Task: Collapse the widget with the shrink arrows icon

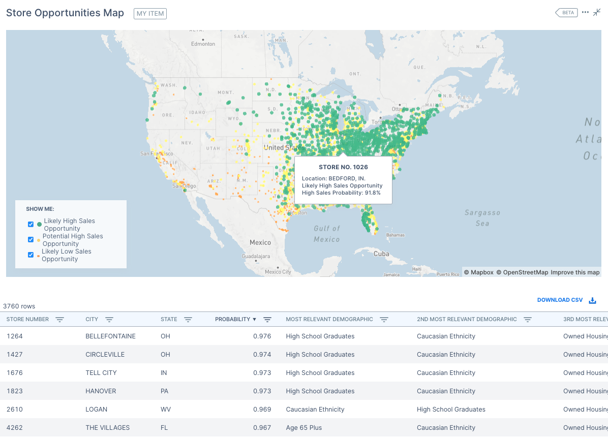Action: pyautogui.click(x=597, y=12)
